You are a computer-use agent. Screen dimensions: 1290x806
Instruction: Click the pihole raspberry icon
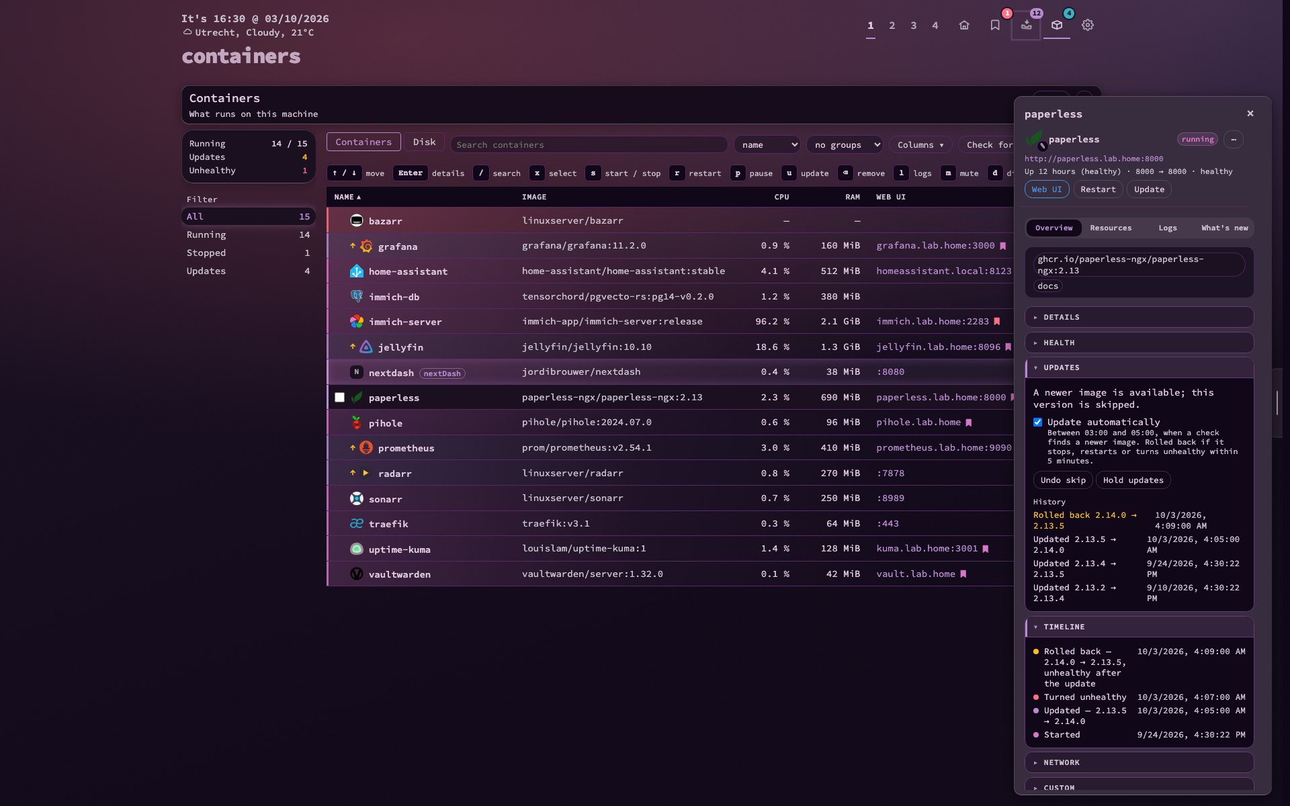[357, 422]
